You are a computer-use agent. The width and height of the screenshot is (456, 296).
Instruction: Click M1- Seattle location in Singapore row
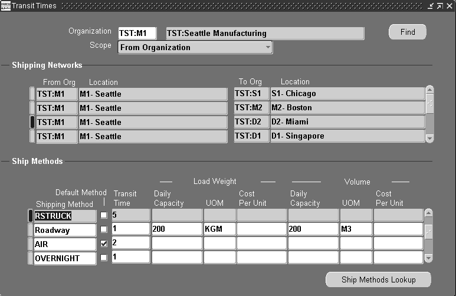153,136
